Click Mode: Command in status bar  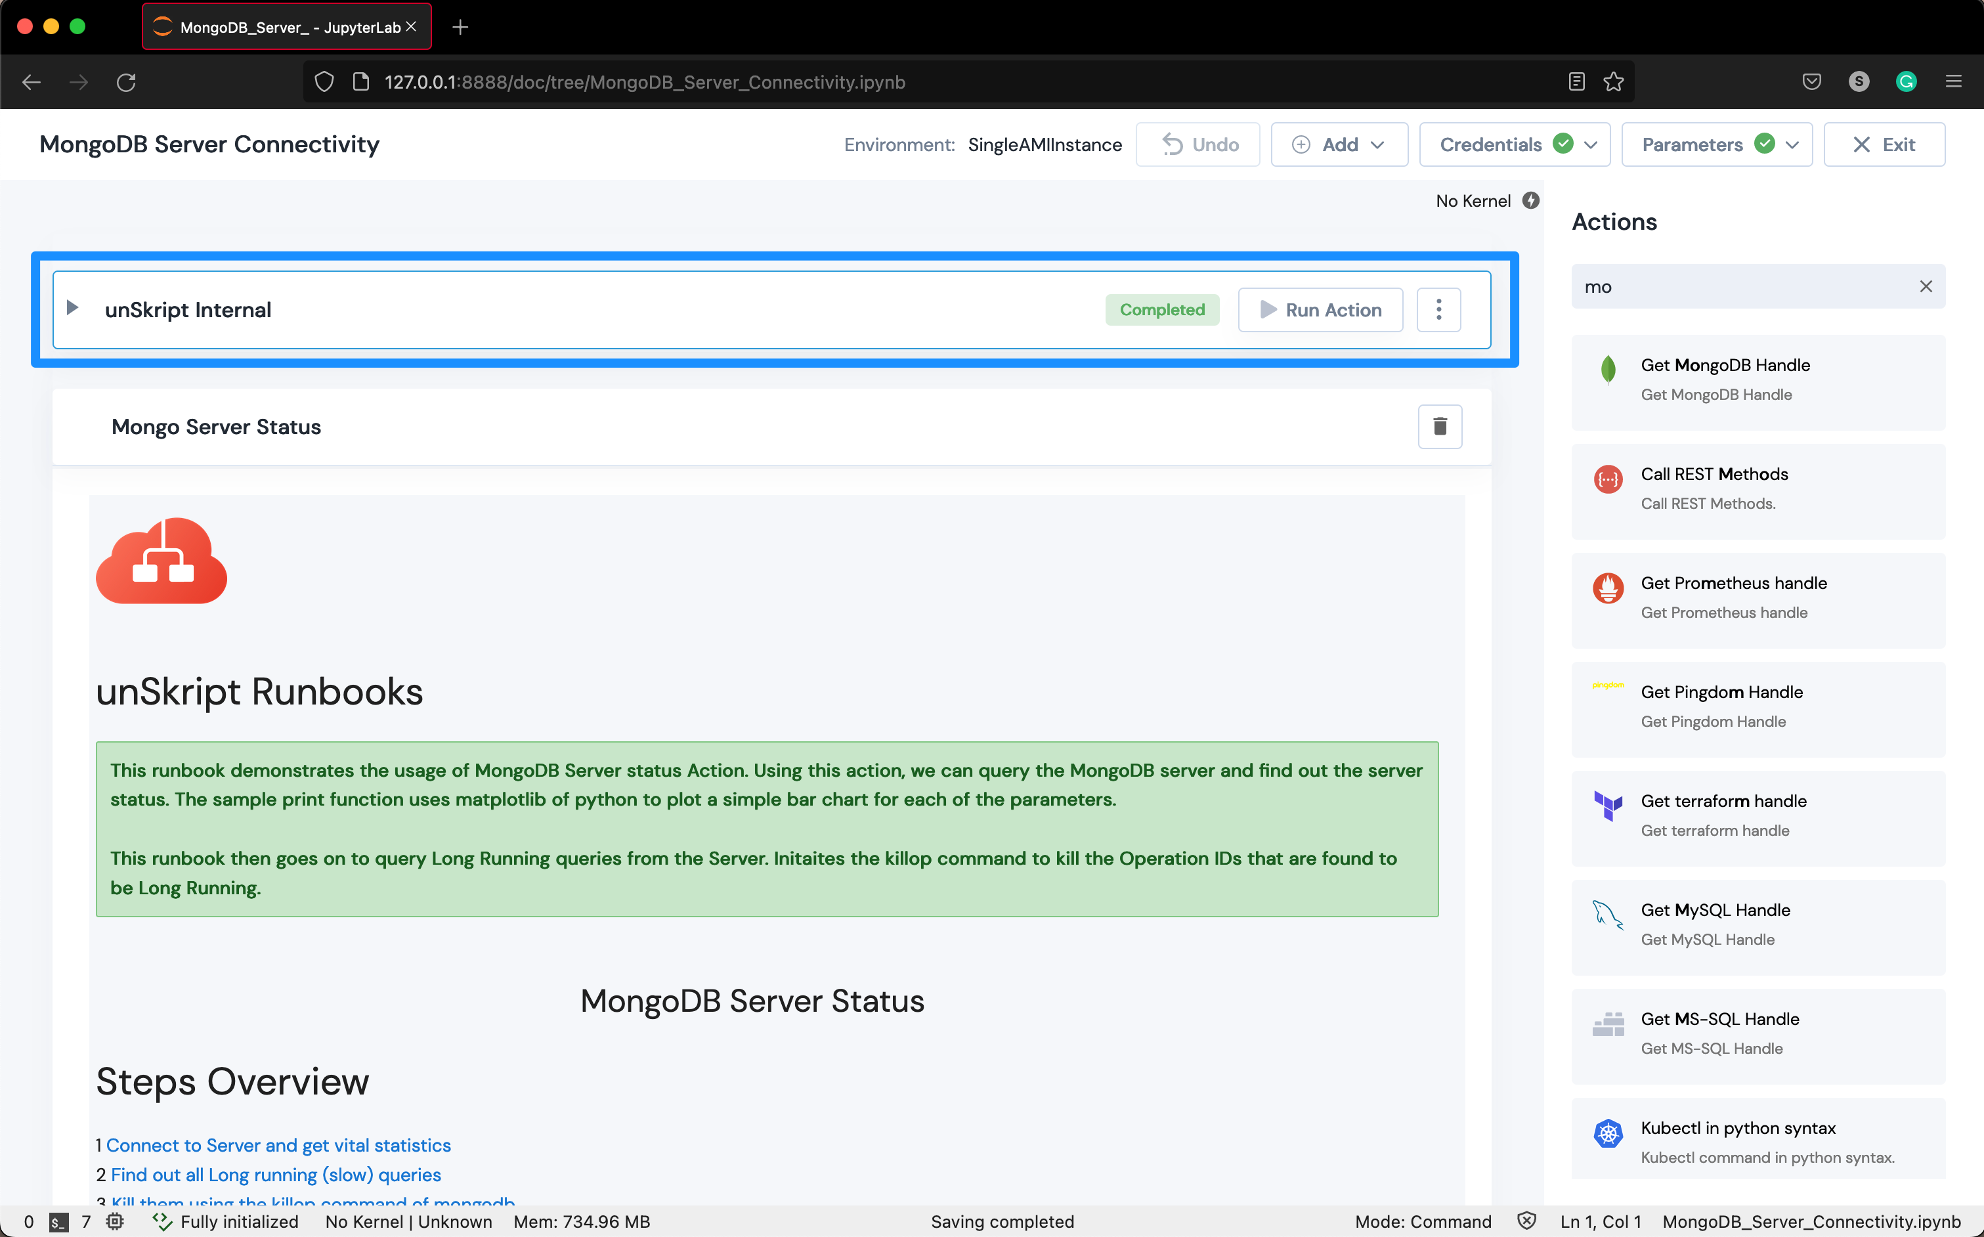[1423, 1221]
